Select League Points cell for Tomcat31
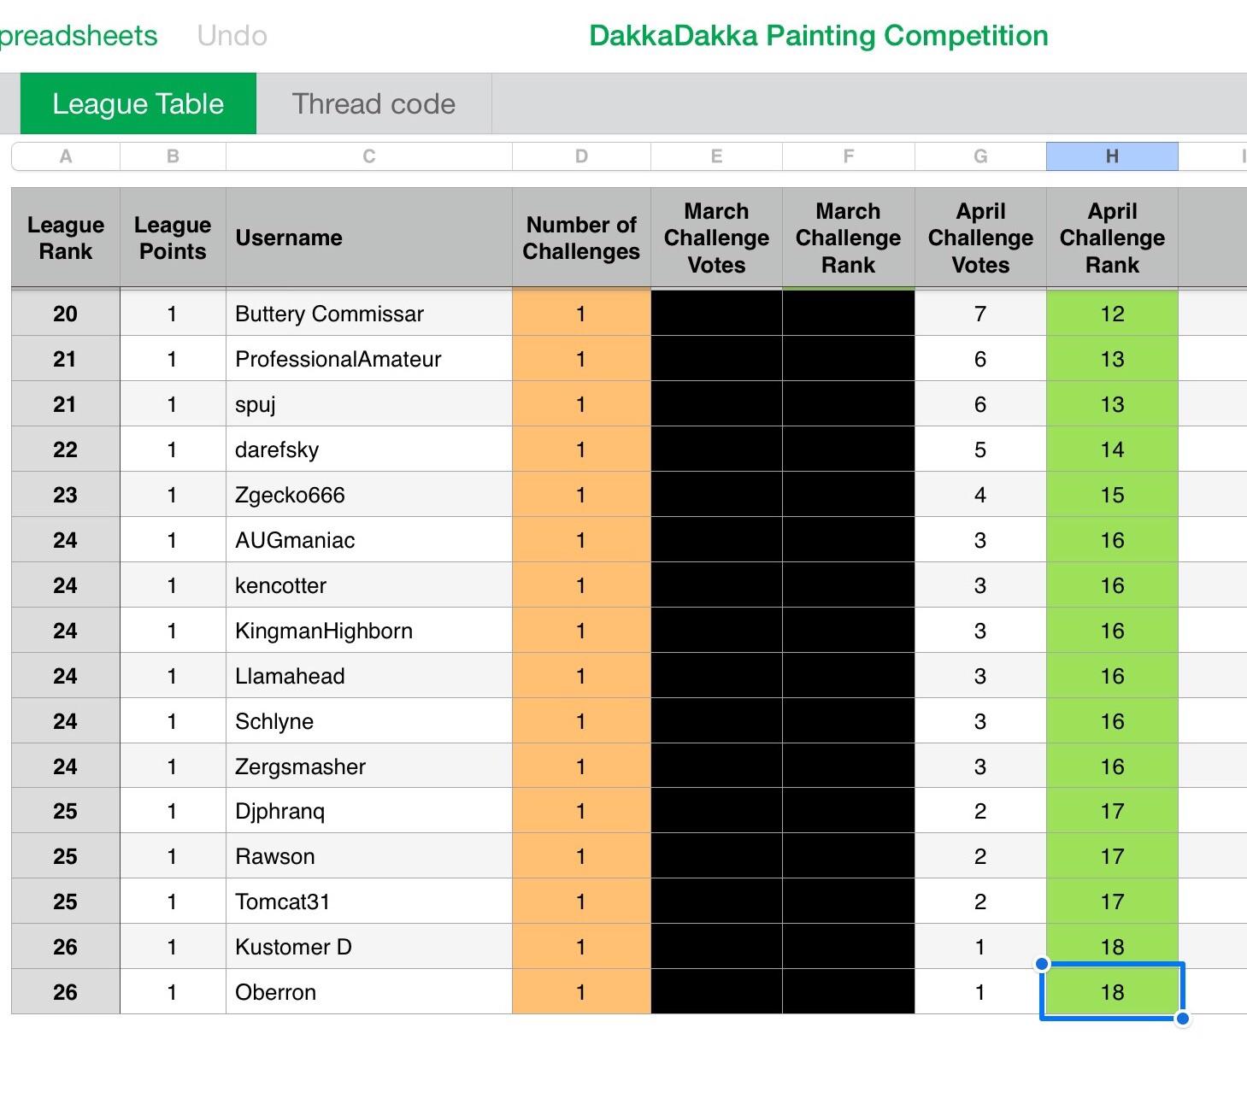The image size is (1247, 1110). tap(173, 902)
